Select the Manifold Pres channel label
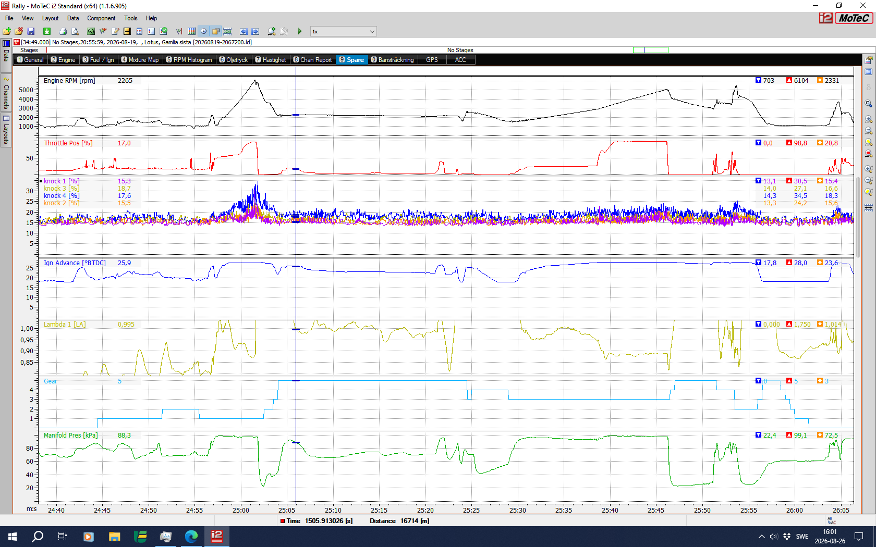 [x=70, y=436]
